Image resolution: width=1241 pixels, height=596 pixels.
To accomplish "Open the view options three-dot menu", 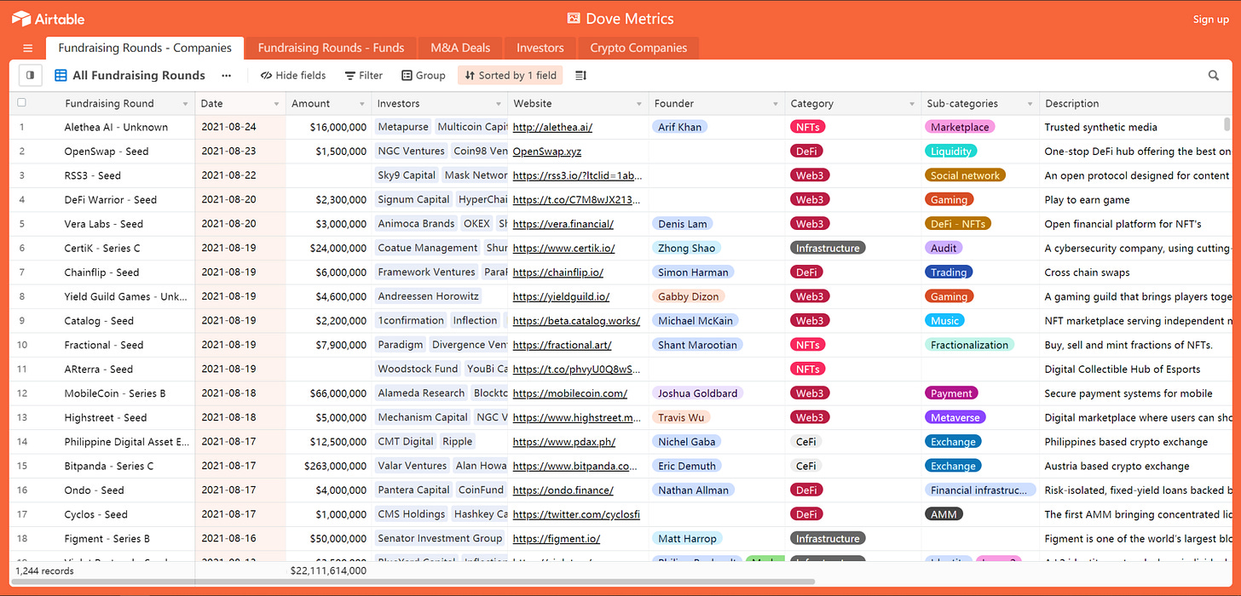I will (226, 76).
